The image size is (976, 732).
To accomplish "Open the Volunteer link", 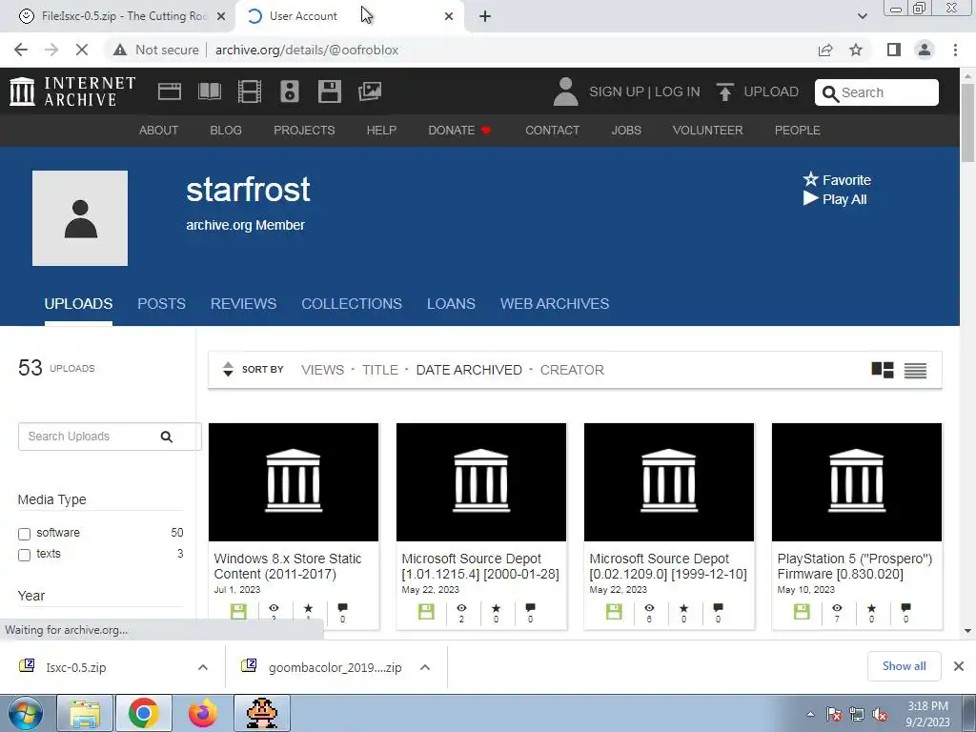I will [707, 130].
